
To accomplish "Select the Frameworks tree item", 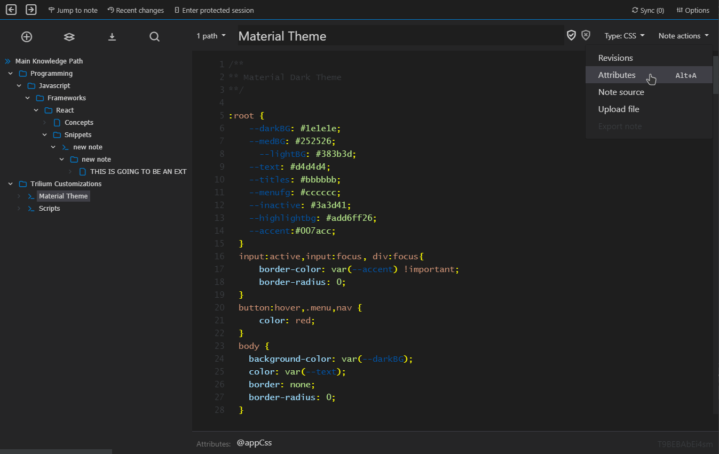I will [x=67, y=98].
